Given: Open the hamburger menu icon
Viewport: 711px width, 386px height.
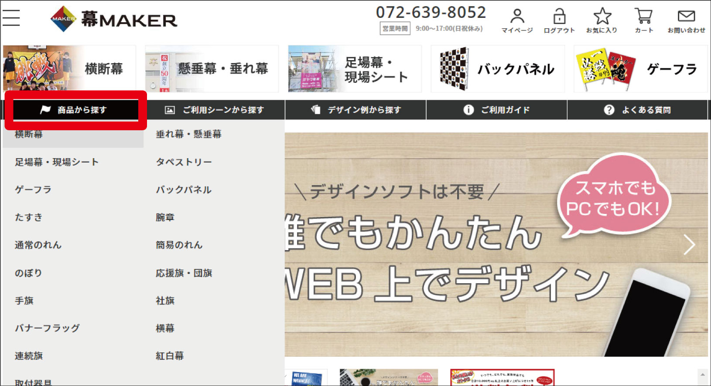Looking at the screenshot, I should point(11,18).
